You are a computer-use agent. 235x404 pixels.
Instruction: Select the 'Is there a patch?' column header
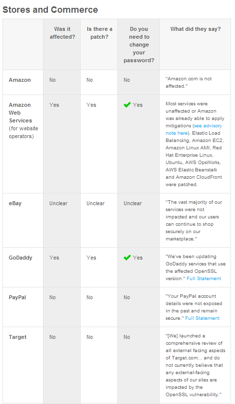pos(99,33)
